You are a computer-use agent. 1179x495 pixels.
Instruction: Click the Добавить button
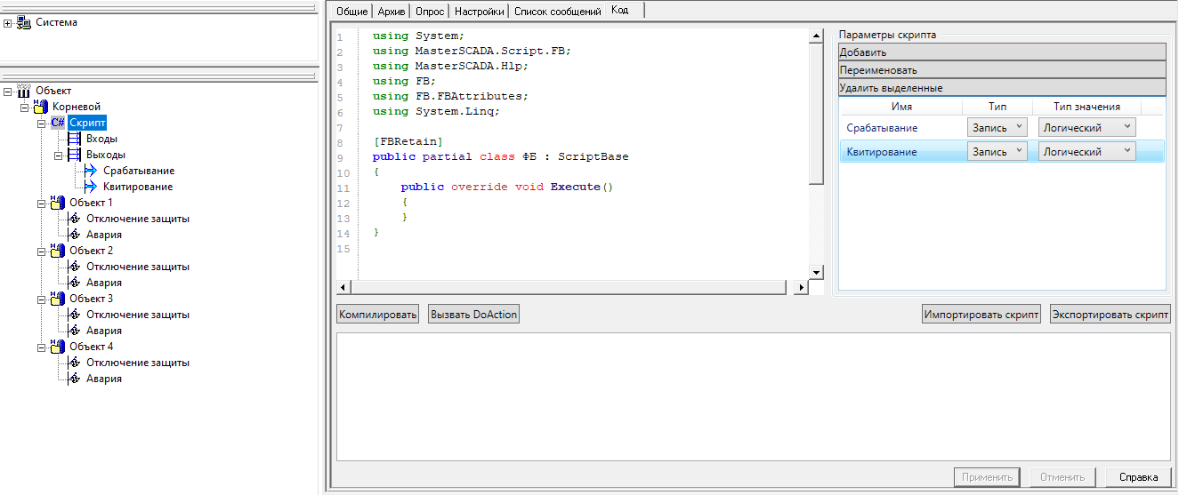(x=1002, y=52)
